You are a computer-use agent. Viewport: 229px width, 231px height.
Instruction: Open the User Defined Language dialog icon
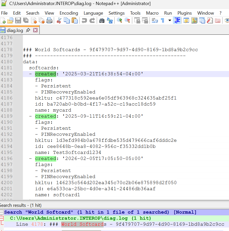[186, 20]
